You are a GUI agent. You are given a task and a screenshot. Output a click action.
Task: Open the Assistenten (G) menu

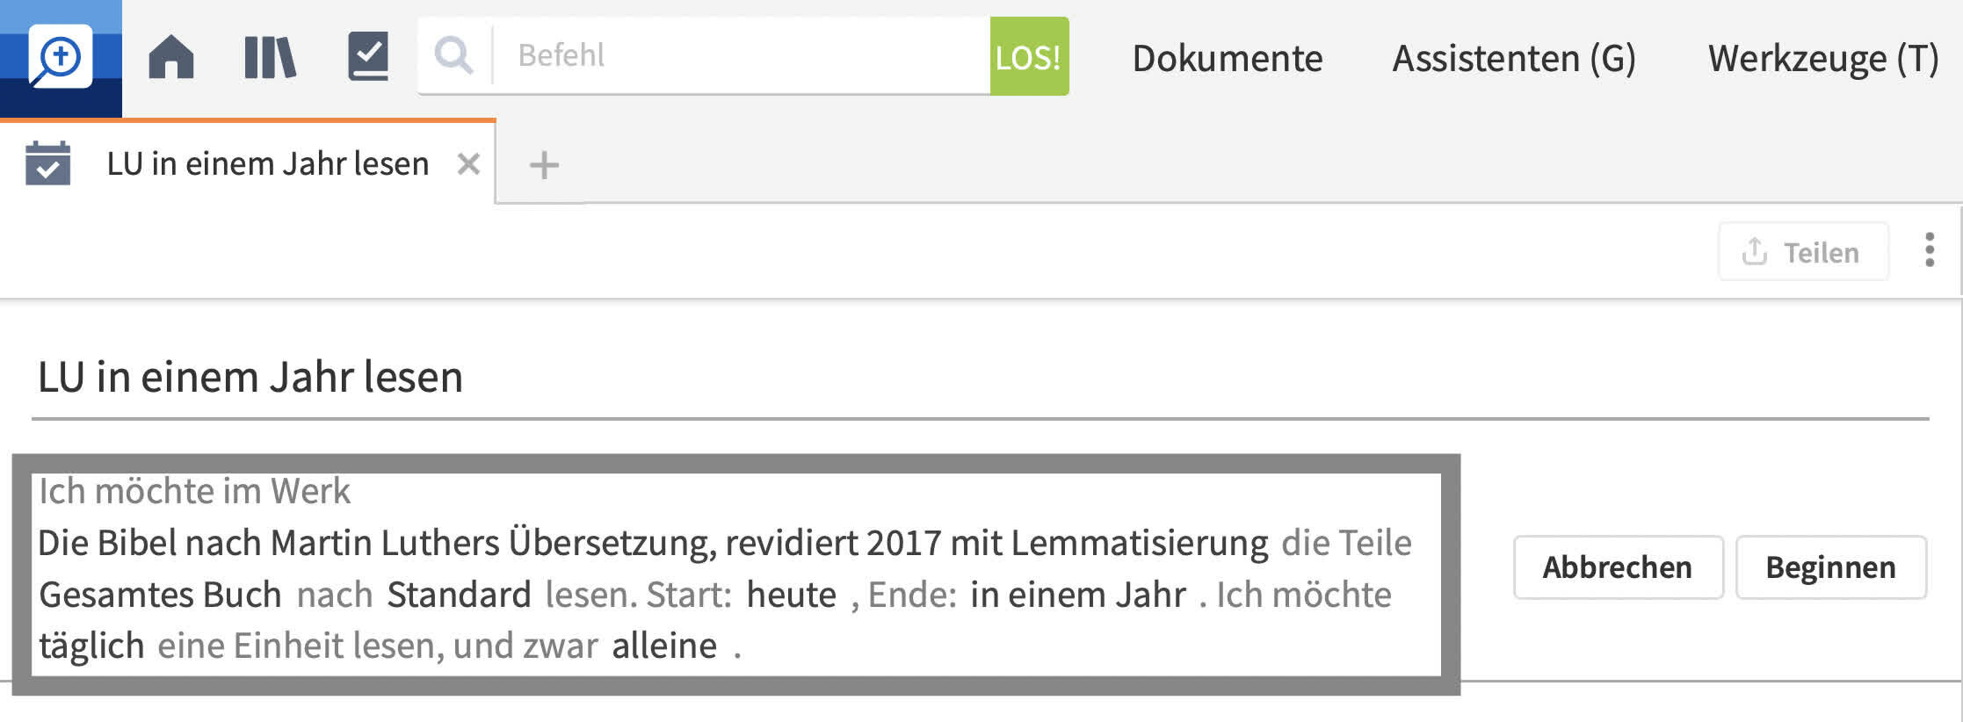[x=1514, y=58]
